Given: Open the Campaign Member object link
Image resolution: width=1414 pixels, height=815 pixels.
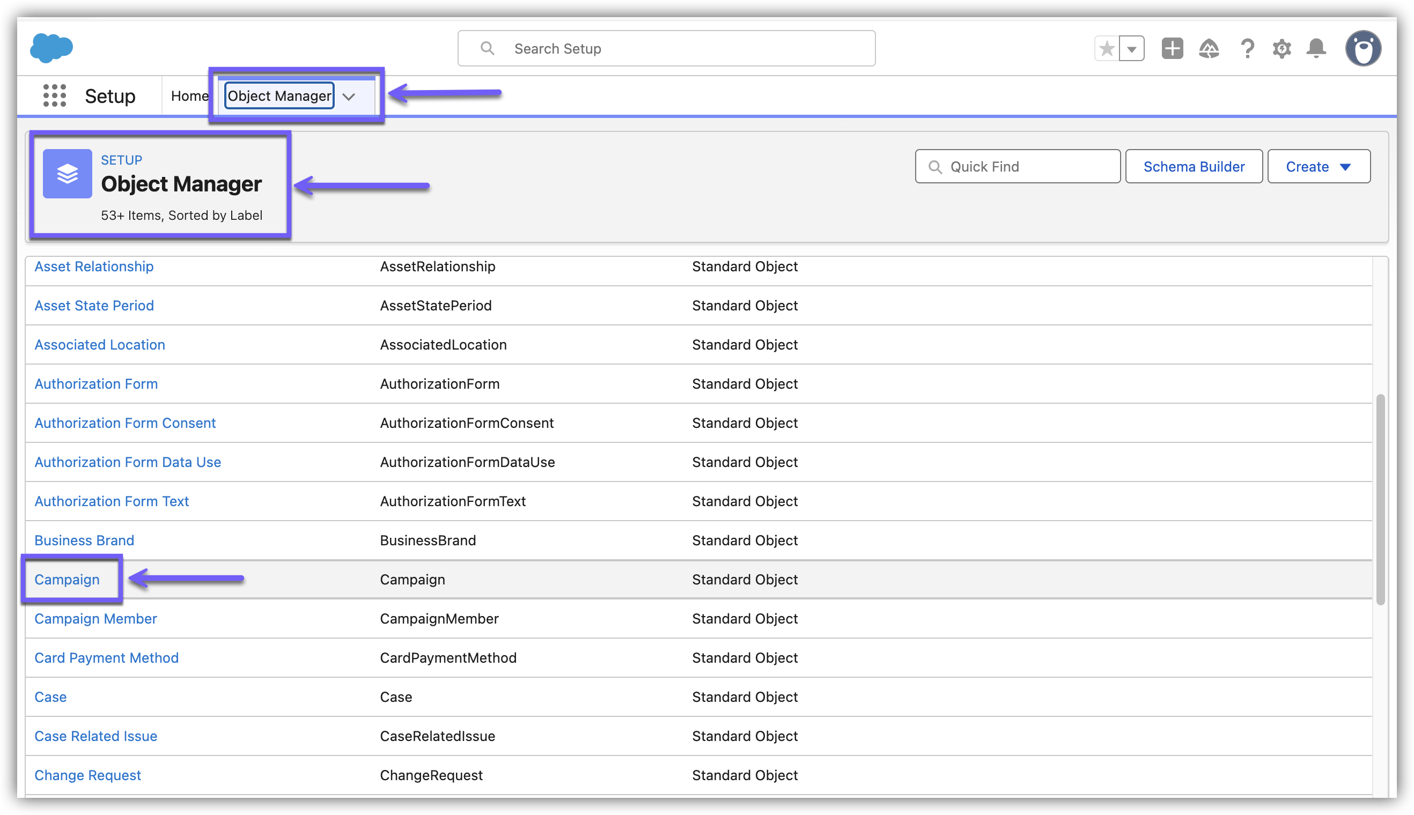Looking at the screenshot, I should point(95,619).
